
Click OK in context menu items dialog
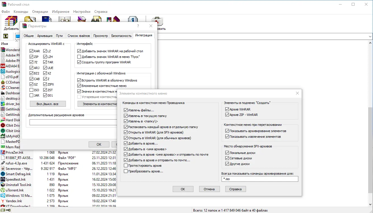coord(183,189)
